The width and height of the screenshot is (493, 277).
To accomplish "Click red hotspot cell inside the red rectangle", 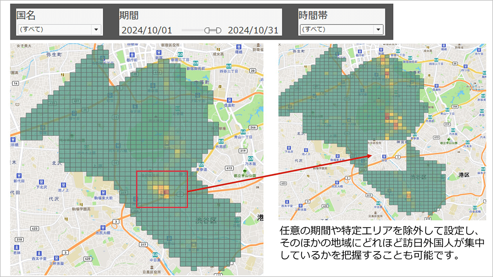I will coord(163,192).
